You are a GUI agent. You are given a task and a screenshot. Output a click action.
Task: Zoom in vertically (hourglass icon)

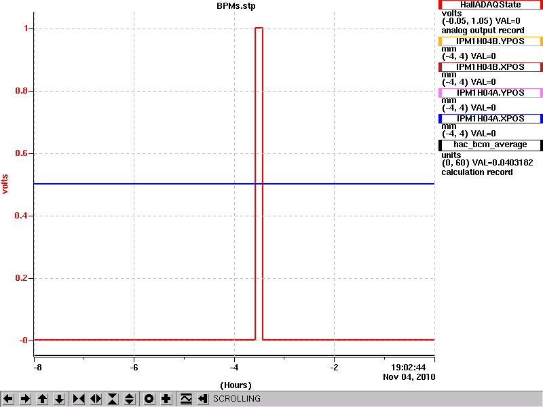click(x=113, y=399)
